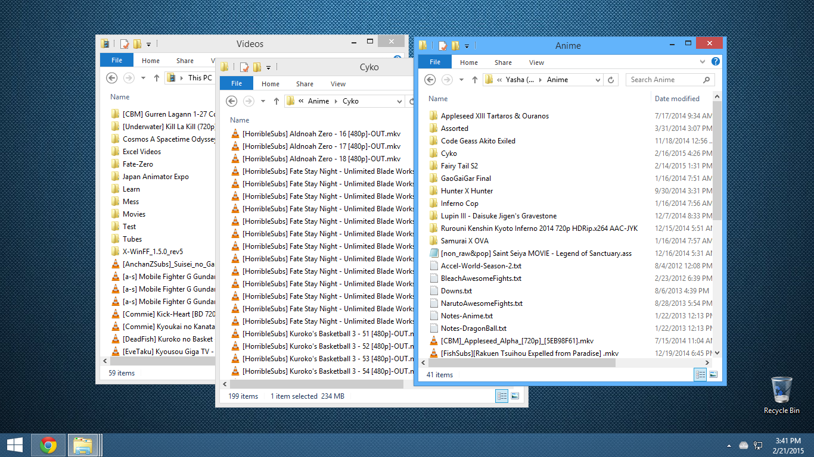This screenshot has height=457, width=814.
Task: Switch Anime window to large icons view
Action: [x=713, y=374]
